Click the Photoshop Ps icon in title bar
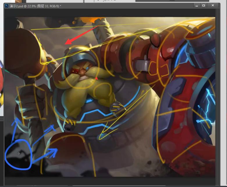The image size is (227, 187). 7,6
